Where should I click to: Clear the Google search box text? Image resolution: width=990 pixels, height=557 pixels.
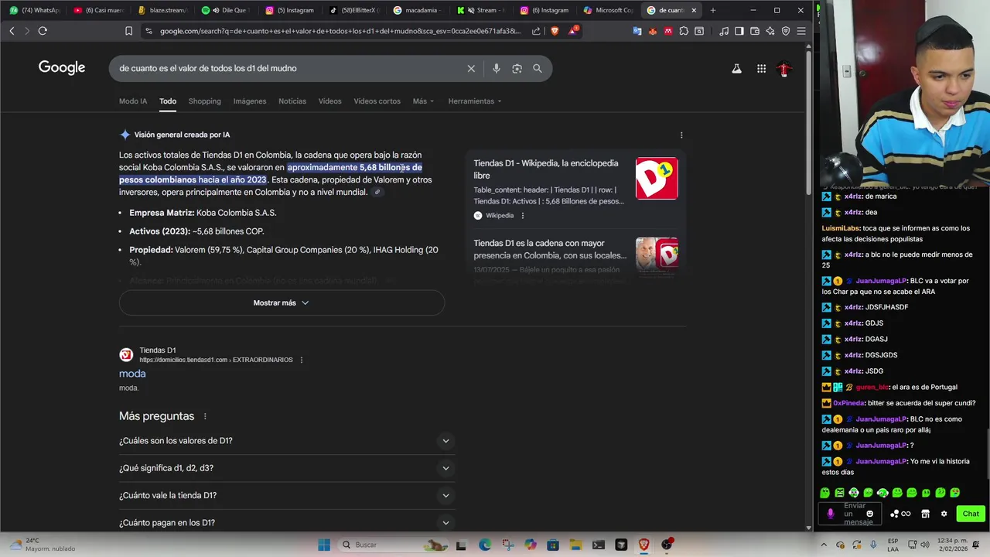click(471, 68)
